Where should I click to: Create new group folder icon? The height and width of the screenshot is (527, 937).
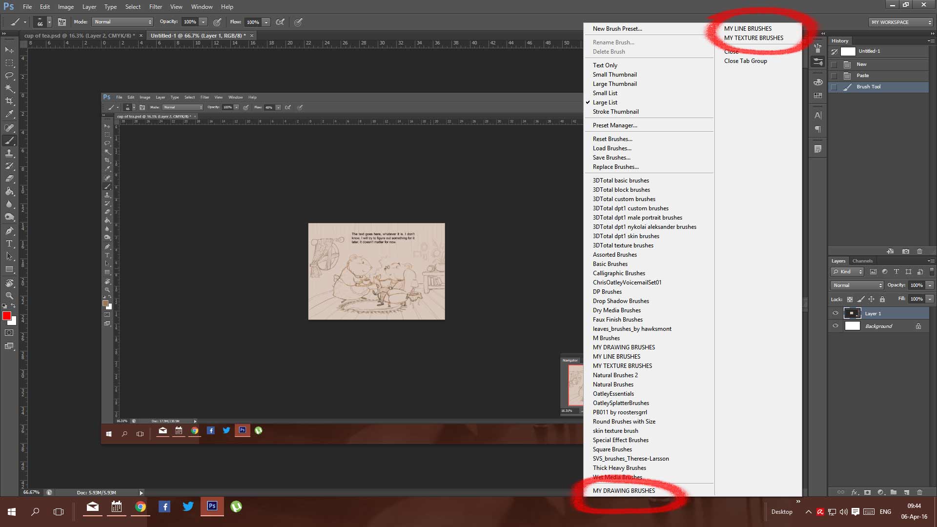click(894, 492)
